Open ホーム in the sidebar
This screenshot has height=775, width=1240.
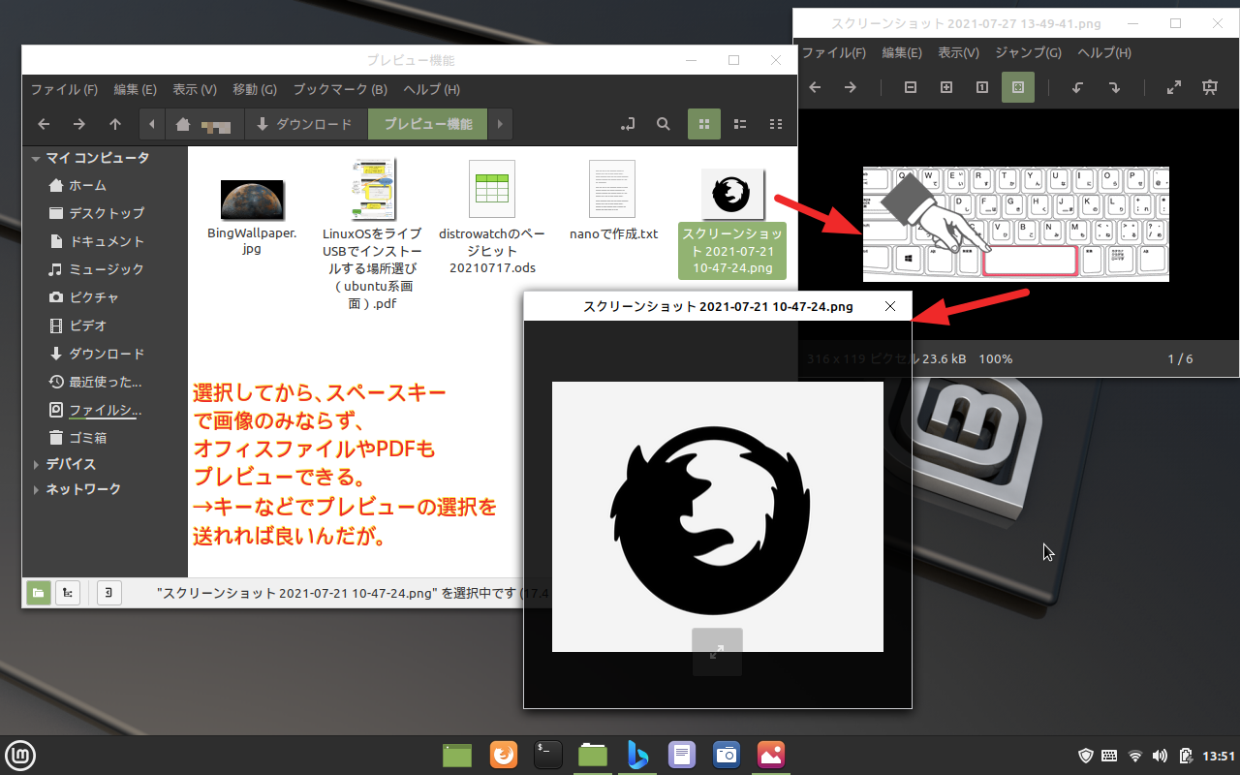pyautogui.click(x=87, y=185)
